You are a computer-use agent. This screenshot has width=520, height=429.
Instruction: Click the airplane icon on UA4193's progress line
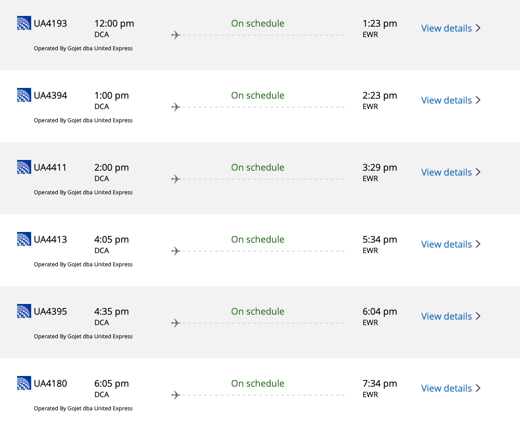tap(176, 35)
